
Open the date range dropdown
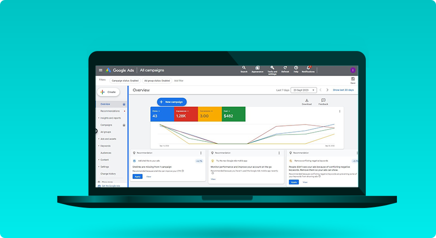[304, 90]
